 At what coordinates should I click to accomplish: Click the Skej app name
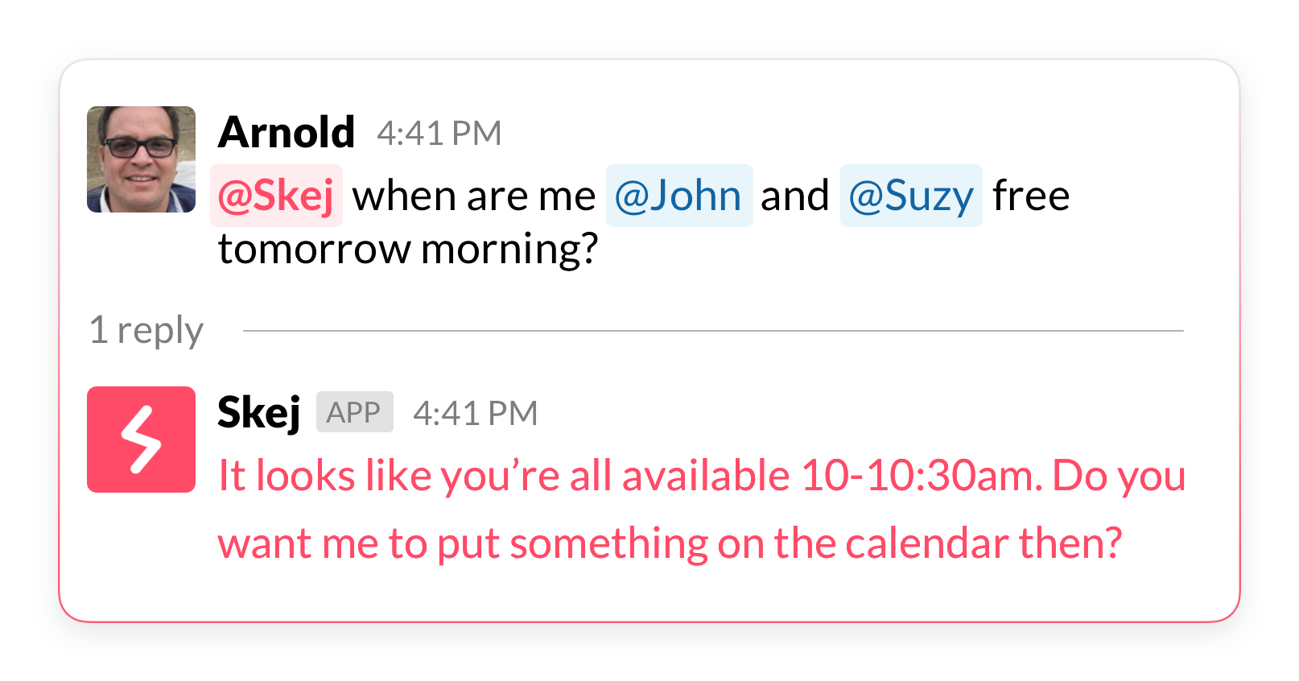point(258,412)
